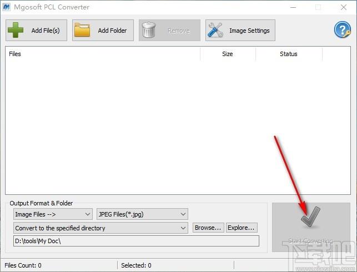357x272 pixels.
Task: Click the Selected: 0 status text
Action: (136, 265)
